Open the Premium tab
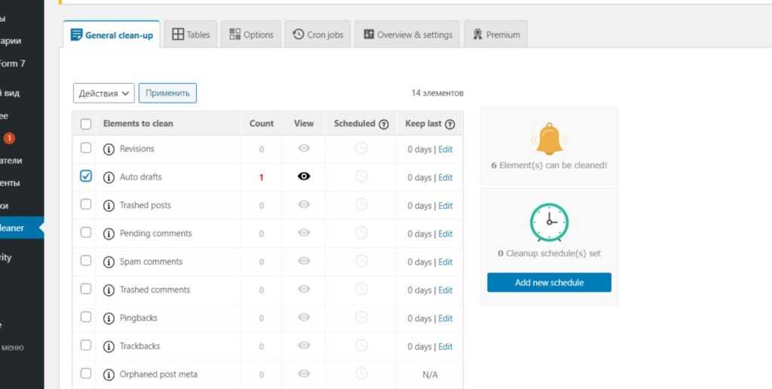 [495, 35]
